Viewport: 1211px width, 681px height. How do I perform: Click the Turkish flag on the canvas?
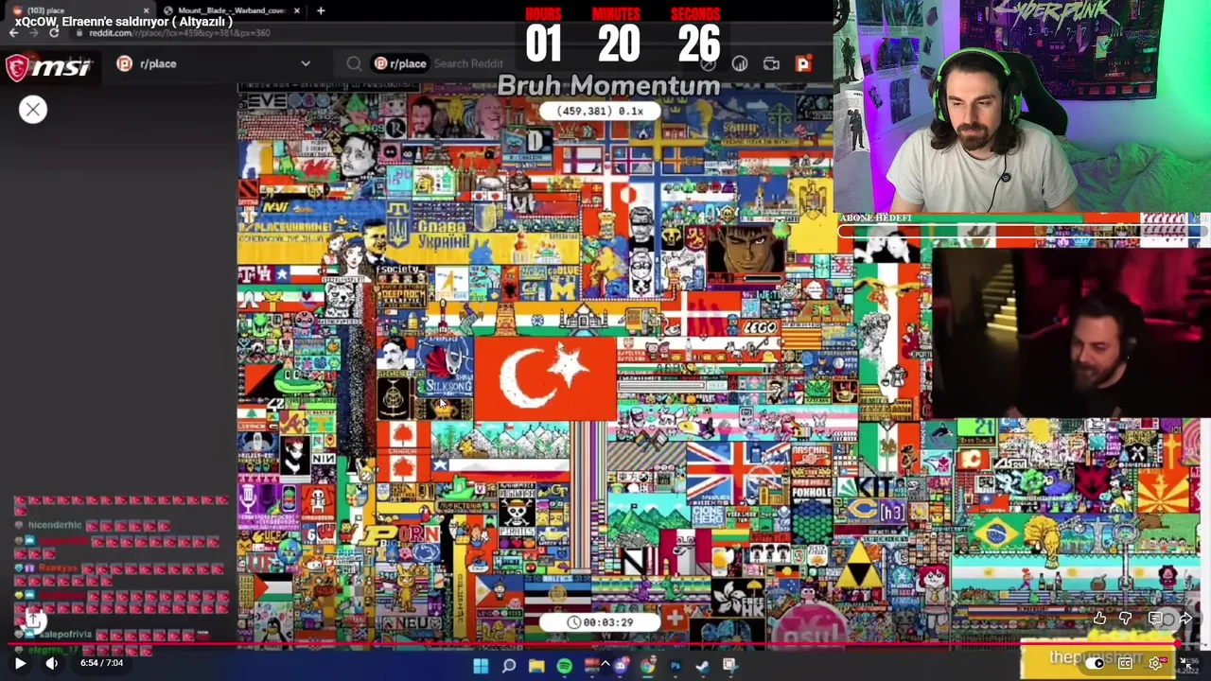546,378
